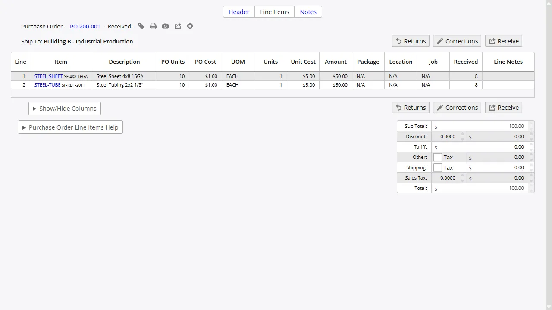Click the camera icon in the header
The width and height of the screenshot is (552, 310).
(165, 26)
